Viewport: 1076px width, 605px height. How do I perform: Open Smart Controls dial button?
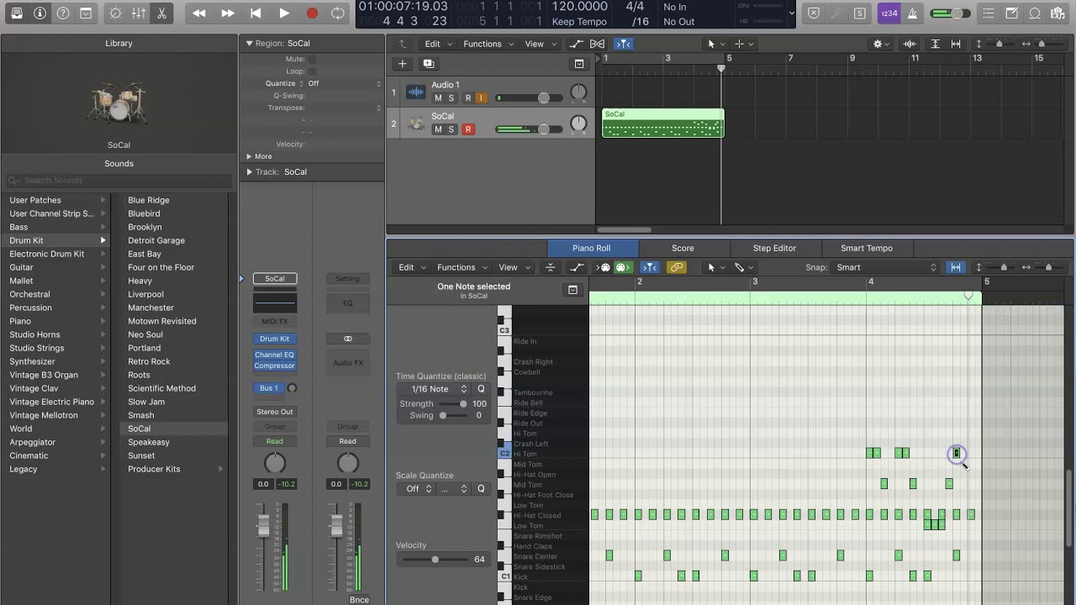[x=115, y=13]
